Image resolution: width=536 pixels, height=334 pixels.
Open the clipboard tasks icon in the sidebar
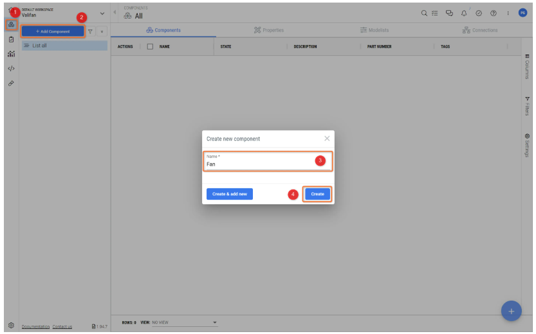click(12, 39)
